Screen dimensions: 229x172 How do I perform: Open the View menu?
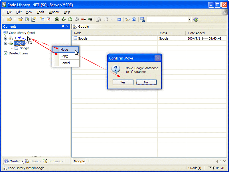click(29, 12)
